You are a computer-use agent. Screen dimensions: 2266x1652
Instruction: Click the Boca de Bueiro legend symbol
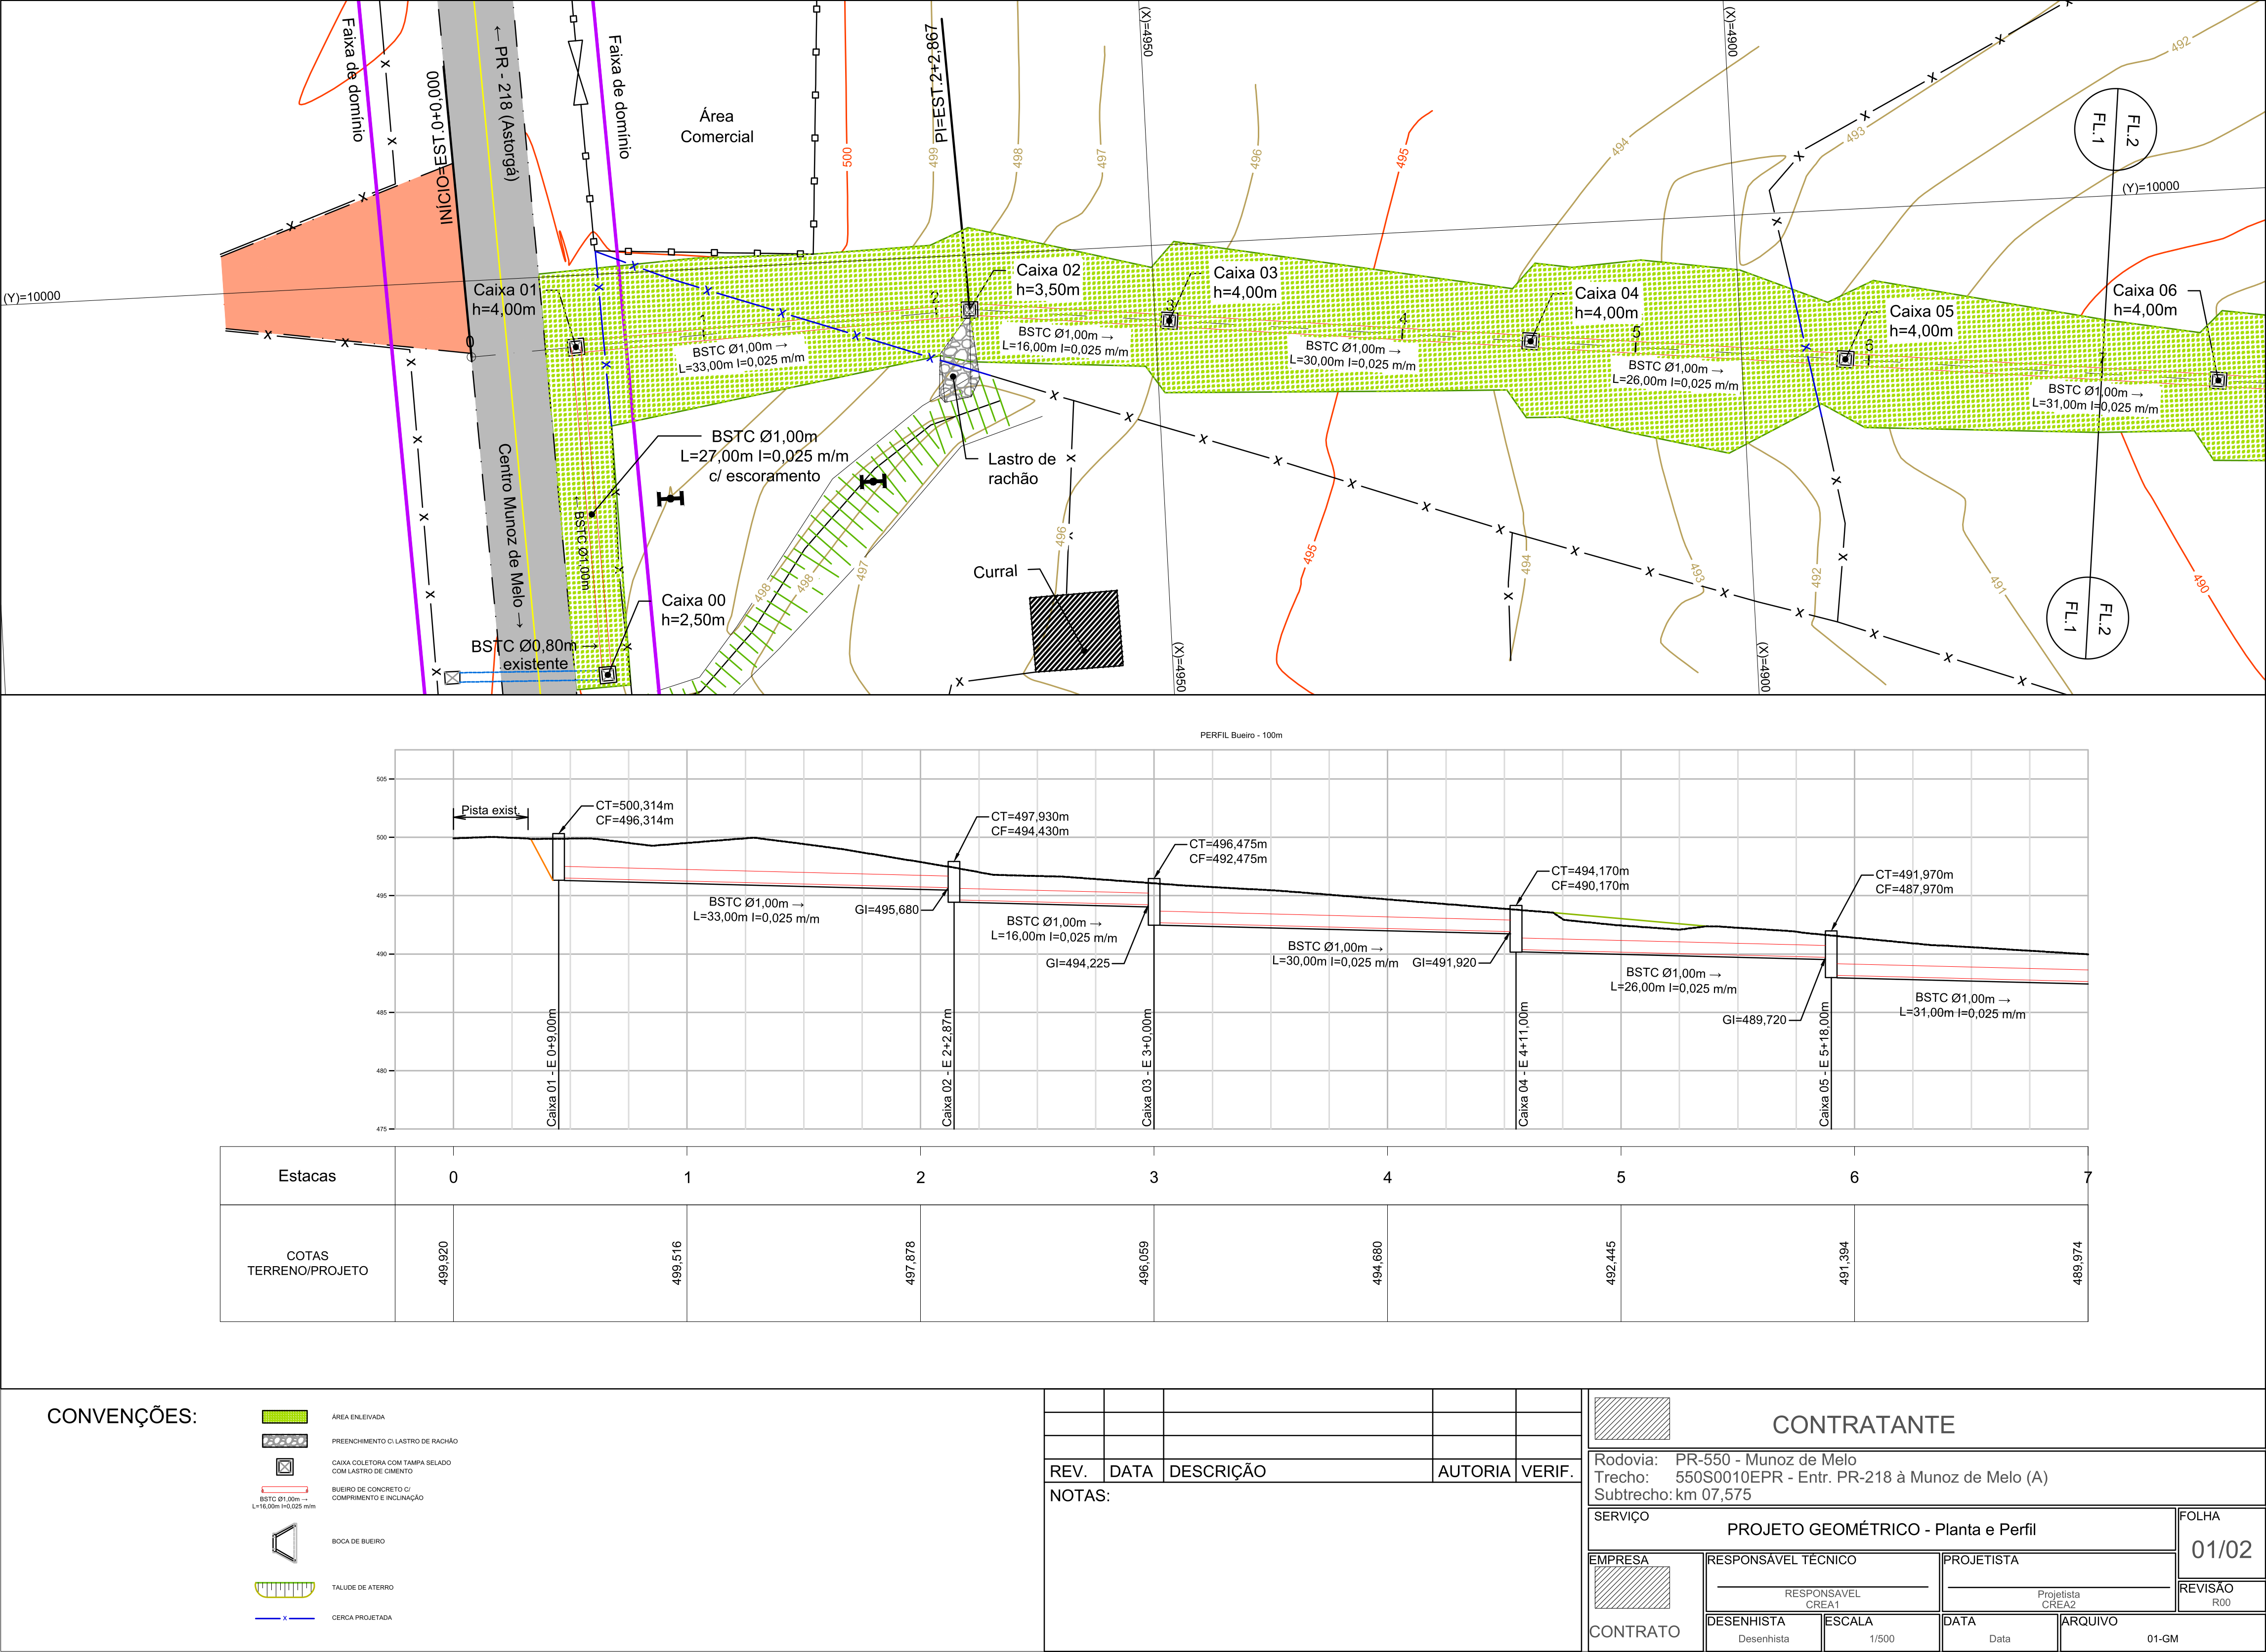tap(284, 1542)
